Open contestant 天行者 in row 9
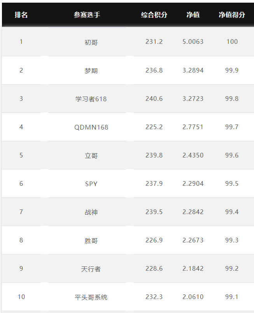This screenshot has width=254, height=313. (x=91, y=269)
